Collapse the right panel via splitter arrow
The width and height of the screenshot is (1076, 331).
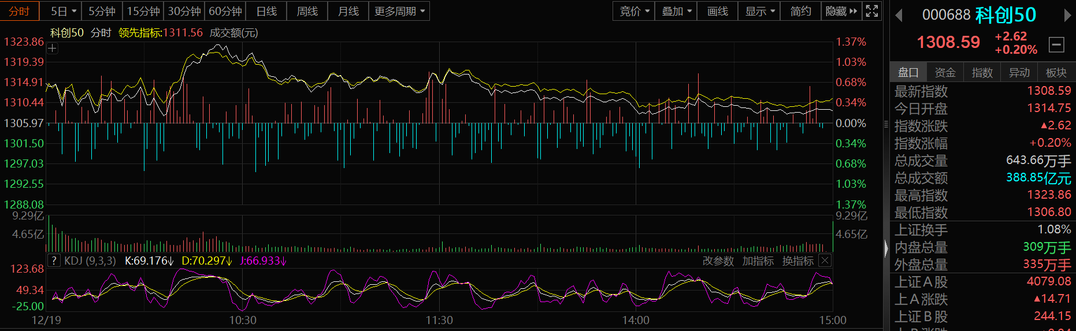click(886, 248)
